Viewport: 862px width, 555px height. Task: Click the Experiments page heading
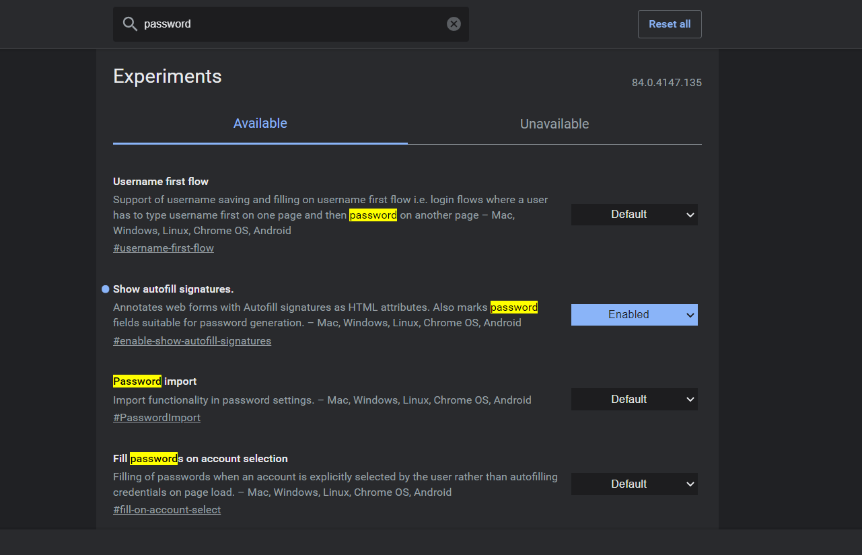tap(168, 77)
